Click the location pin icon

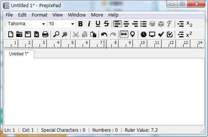(x=133, y=34)
